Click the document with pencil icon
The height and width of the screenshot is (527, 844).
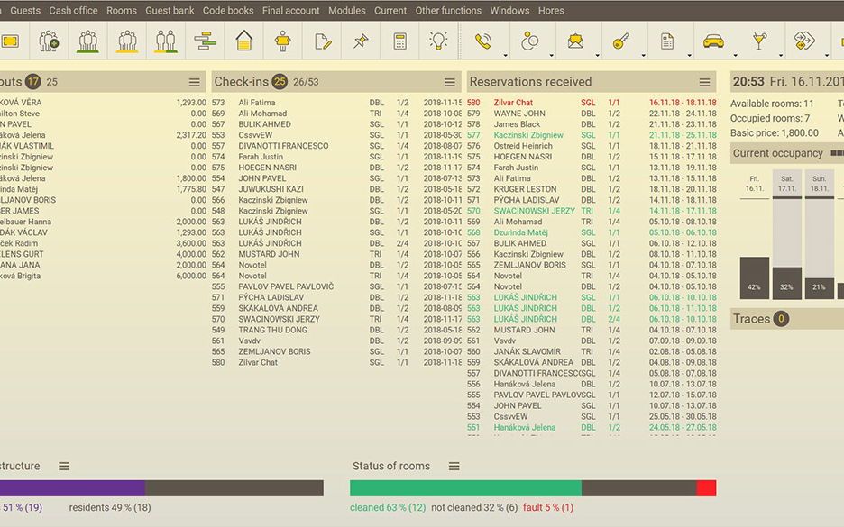click(x=322, y=41)
